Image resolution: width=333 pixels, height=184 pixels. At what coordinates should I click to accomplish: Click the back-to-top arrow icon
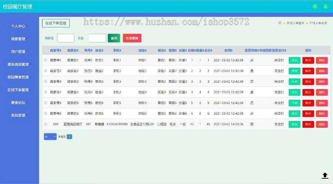click(325, 175)
